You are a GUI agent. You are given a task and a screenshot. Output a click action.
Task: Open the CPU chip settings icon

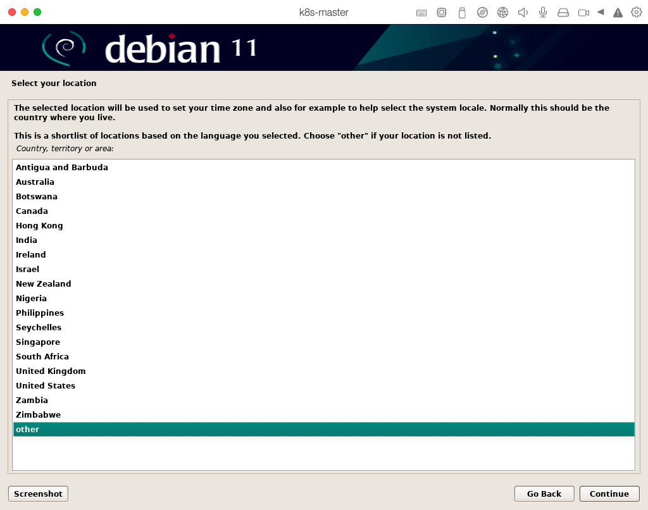[441, 13]
